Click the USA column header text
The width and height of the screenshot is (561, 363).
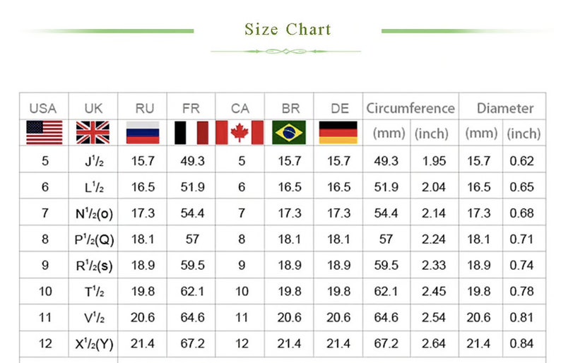coord(43,108)
